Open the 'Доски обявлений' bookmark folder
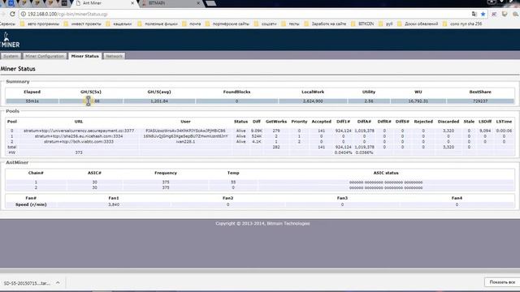 418,24
